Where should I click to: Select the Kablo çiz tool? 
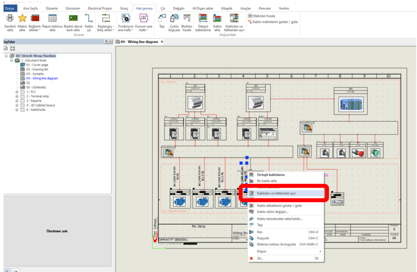pyautogui.click(x=89, y=19)
